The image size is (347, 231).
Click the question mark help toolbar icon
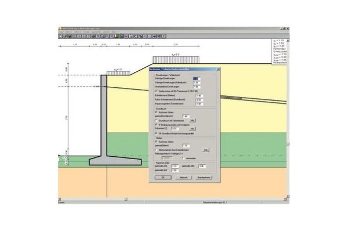click(163, 36)
